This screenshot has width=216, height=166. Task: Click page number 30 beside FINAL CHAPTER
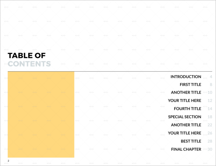[210, 149]
